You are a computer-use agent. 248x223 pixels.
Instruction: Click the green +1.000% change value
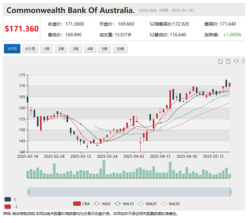coord(232,35)
